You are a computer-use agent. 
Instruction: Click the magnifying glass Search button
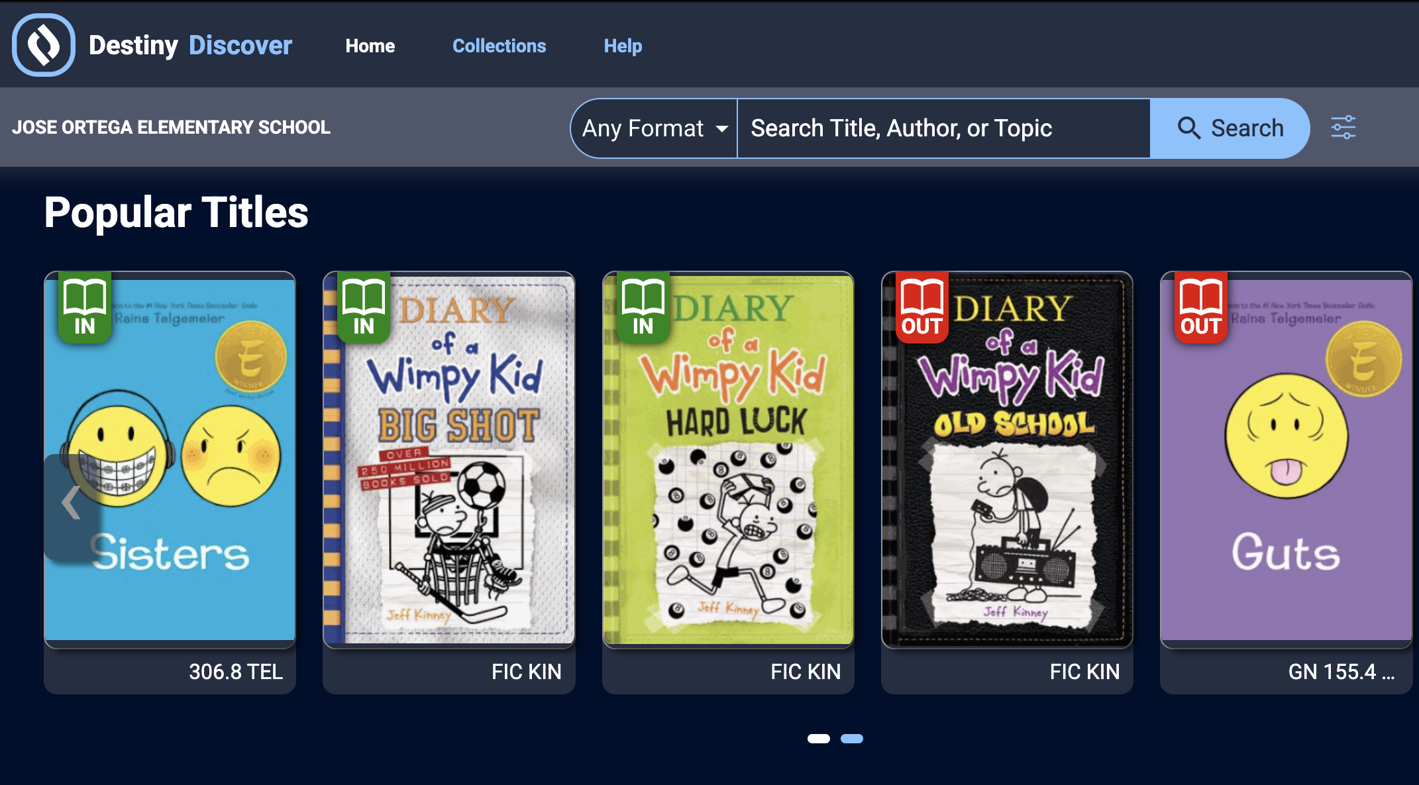coord(1230,128)
